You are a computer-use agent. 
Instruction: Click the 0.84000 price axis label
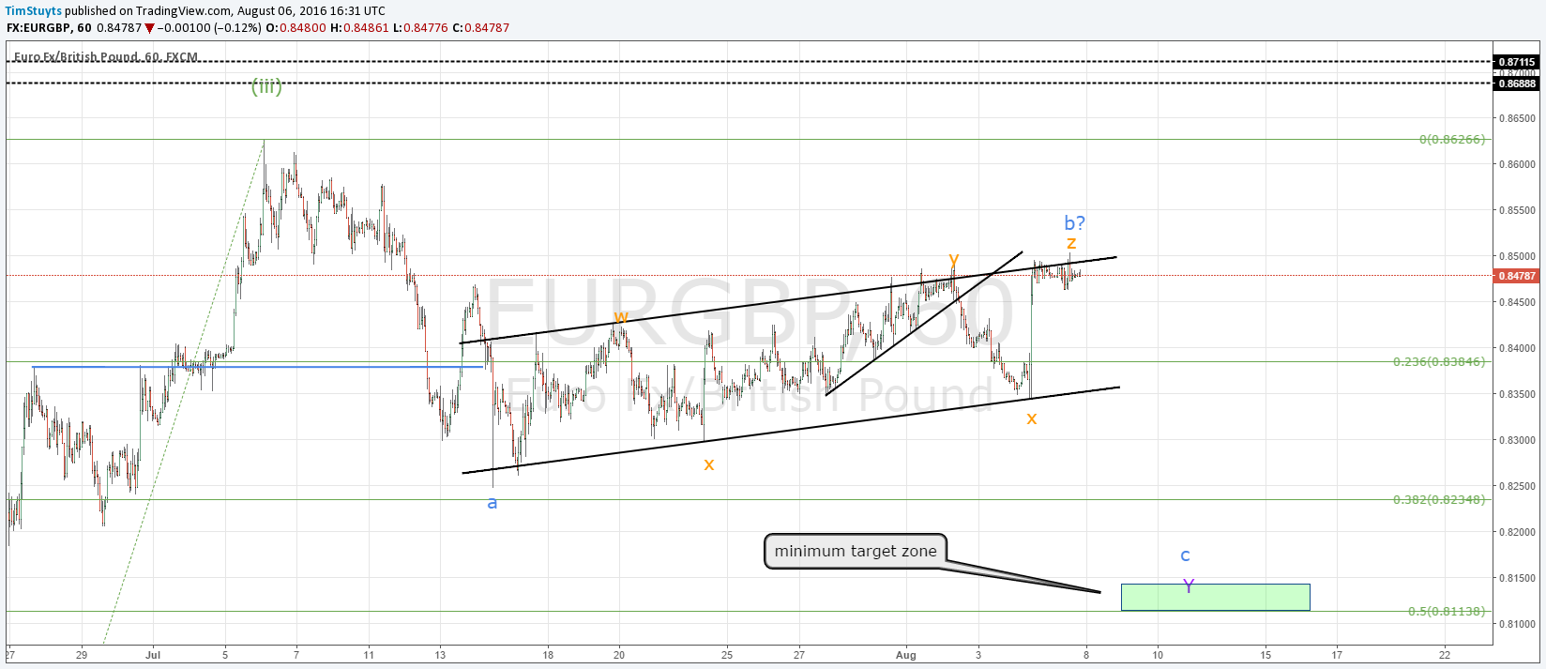click(1517, 348)
